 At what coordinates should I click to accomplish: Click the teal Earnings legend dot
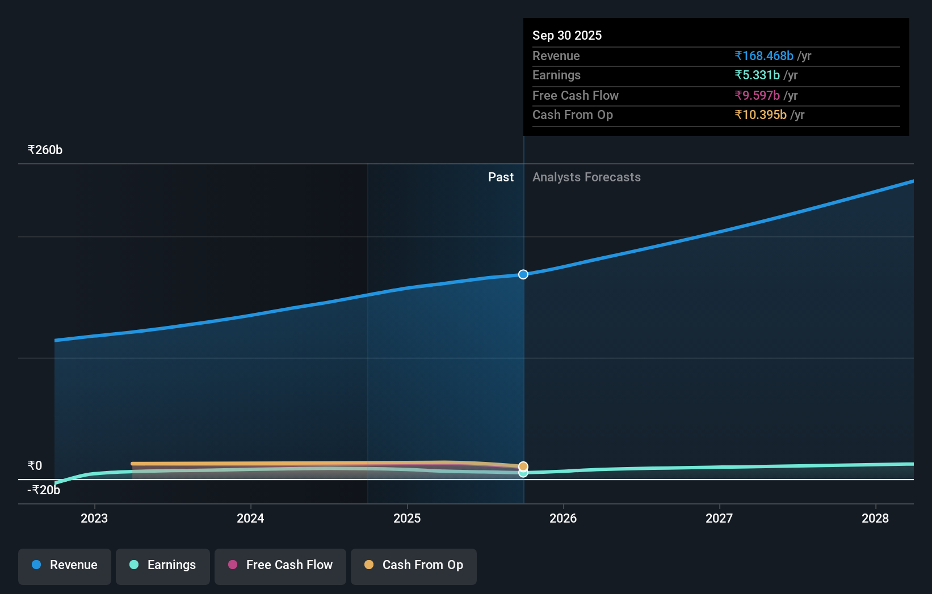pos(133,565)
